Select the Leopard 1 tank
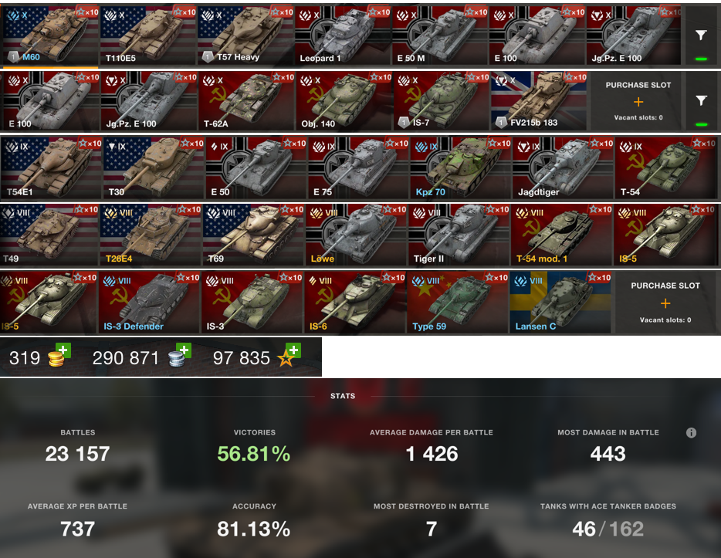721x558 pixels. (342, 36)
